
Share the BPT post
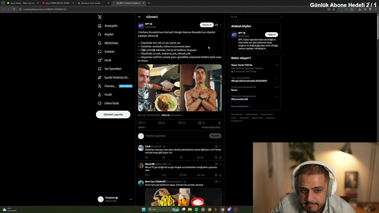click(219, 123)
